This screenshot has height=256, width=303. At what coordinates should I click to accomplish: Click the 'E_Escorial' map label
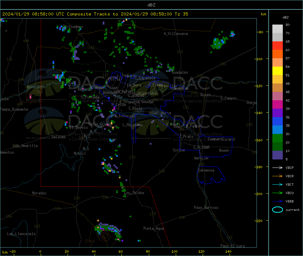coord(125,116)
